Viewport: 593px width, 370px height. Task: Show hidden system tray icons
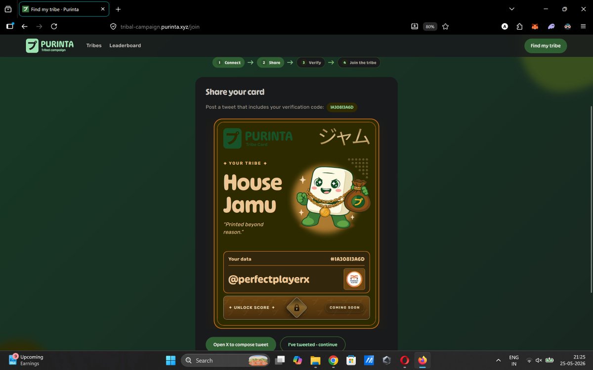[x=498, y=360]
